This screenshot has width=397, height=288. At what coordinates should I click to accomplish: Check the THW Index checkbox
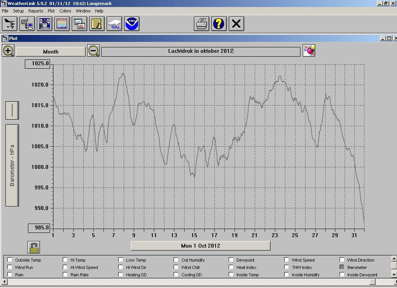pyautogui.click(x=287, y=267)
